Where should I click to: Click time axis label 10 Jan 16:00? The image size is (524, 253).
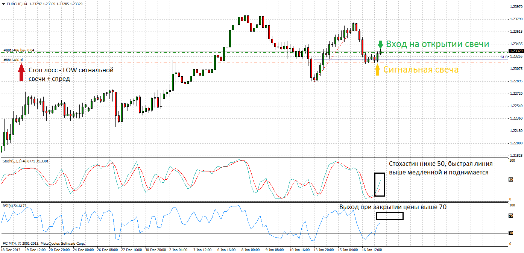[300, 250]
